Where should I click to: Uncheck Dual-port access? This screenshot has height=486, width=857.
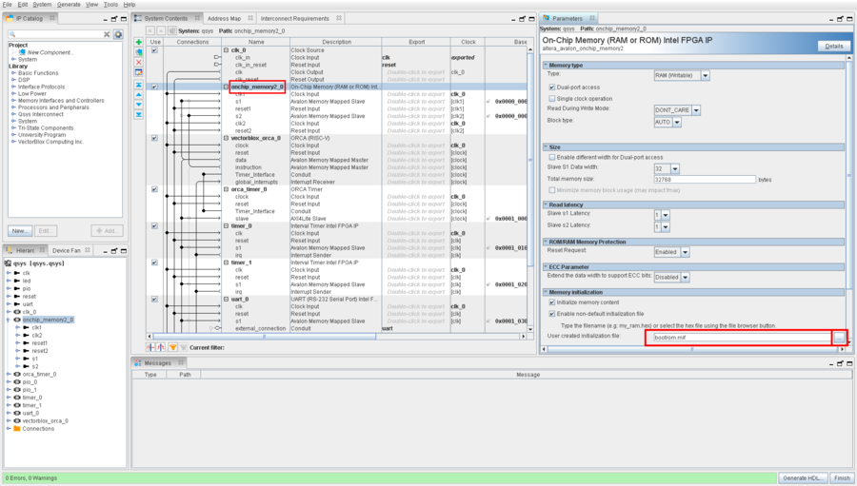click(x=552, y=87)
